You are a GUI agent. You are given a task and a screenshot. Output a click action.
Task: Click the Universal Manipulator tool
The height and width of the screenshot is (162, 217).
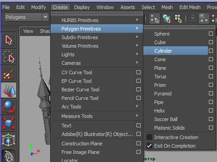tap(9, 140)
